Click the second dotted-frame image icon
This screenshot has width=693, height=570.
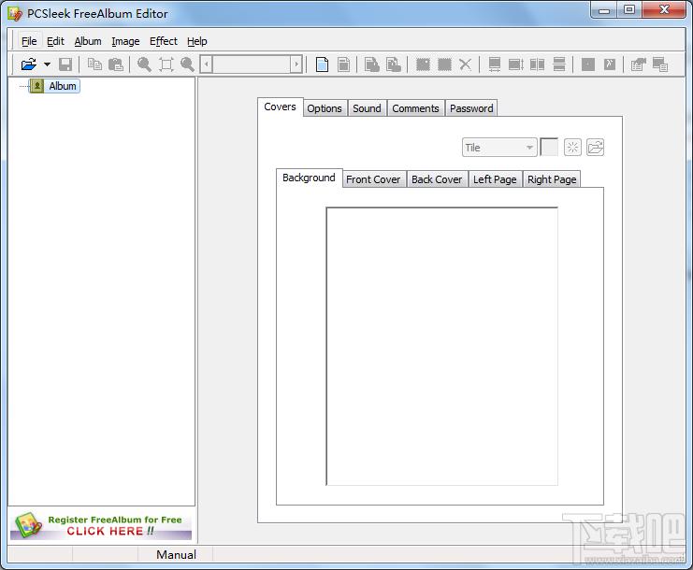pos(444,64)
